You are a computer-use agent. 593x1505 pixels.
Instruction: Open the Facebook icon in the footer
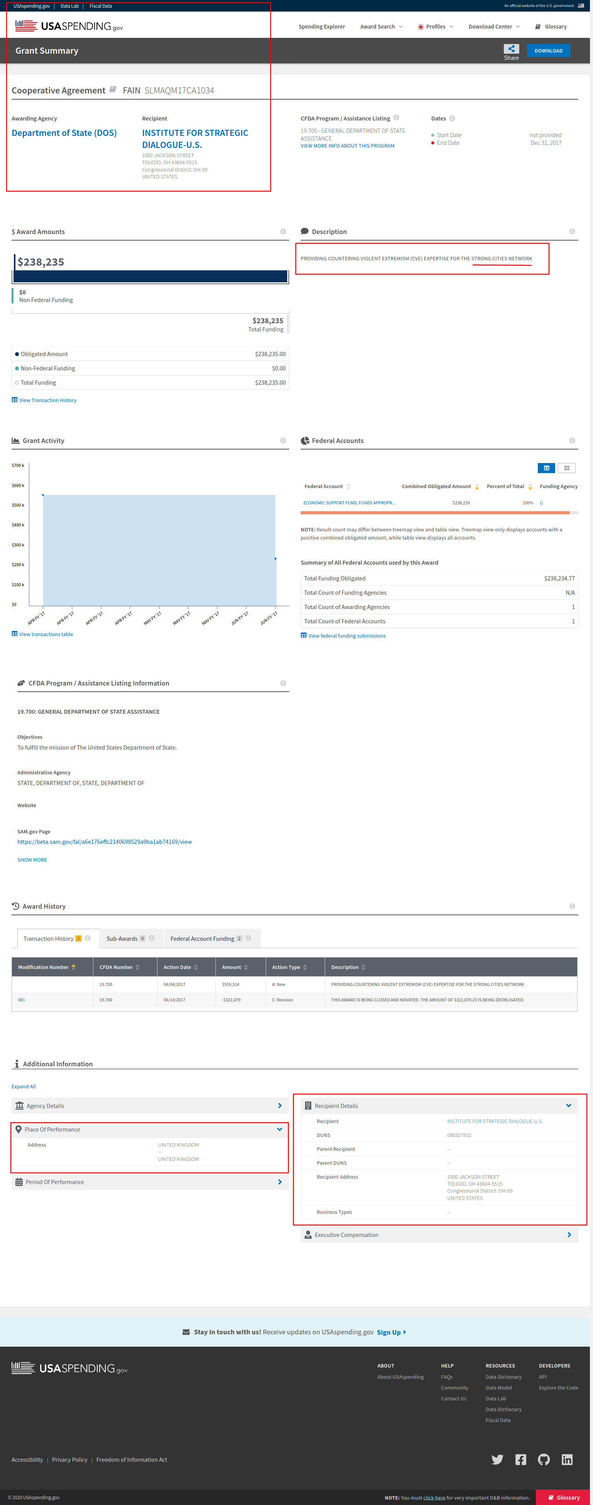(520, 1459)
